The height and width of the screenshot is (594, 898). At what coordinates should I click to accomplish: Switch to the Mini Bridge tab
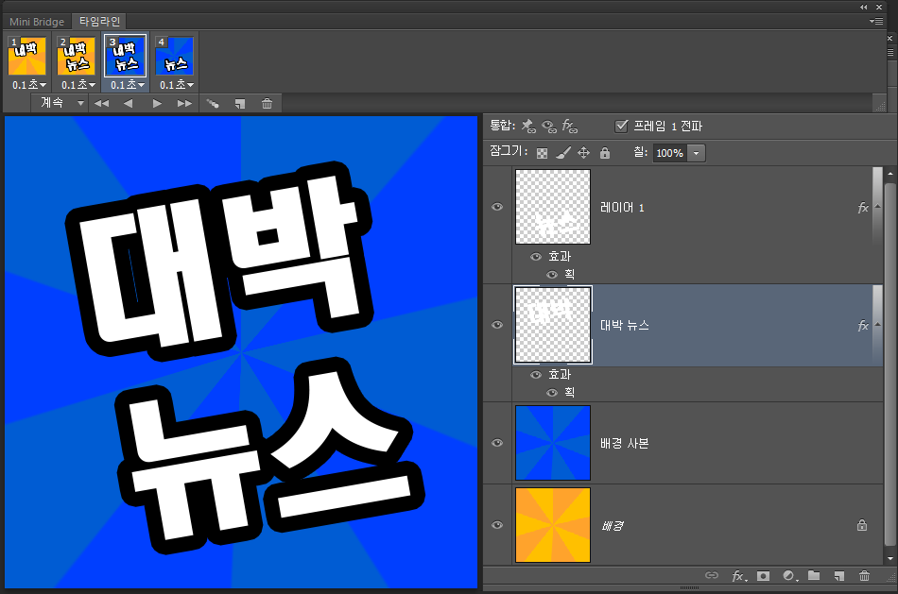(x=37, y=22)
